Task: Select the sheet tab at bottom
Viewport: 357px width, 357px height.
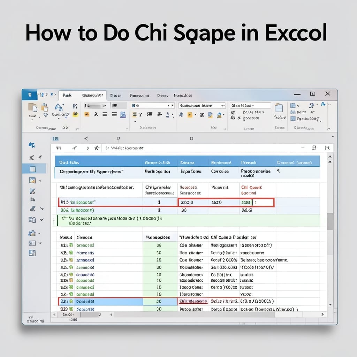Action: coord(68,314)
